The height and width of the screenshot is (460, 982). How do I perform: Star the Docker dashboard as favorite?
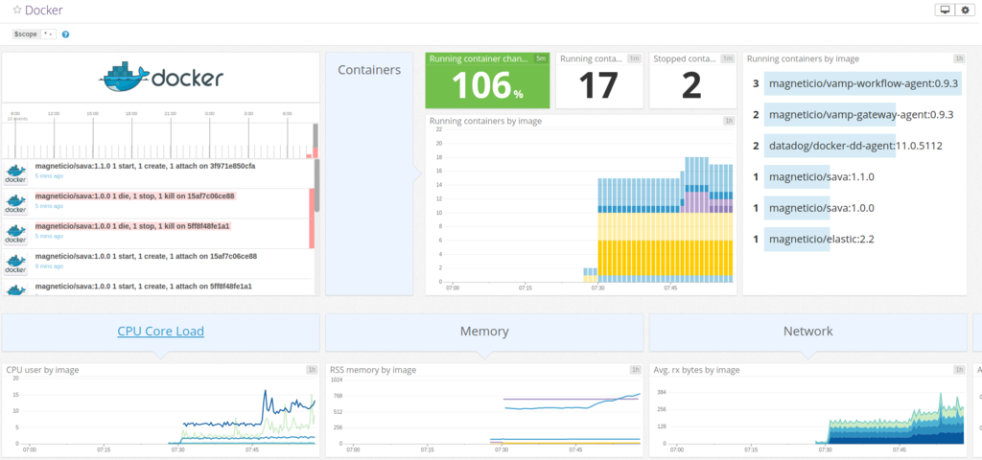17,11
